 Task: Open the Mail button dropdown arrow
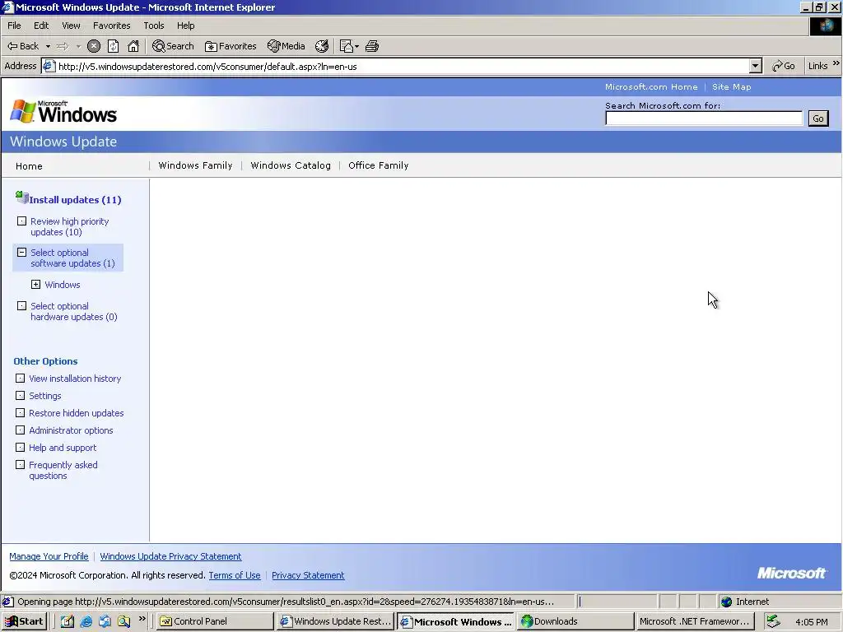356,47
